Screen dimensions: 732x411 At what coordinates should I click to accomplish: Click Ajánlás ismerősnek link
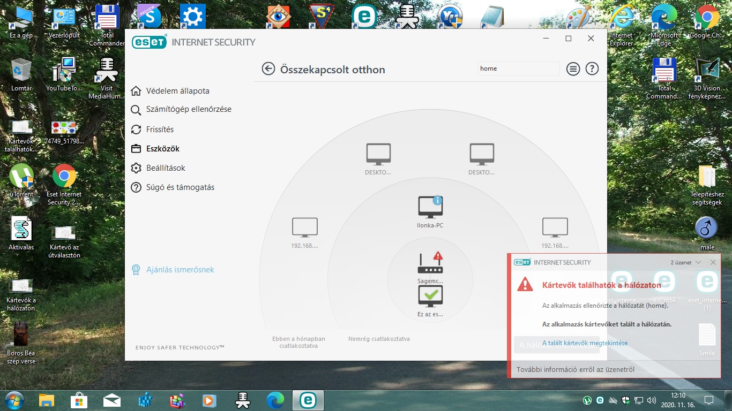[x=180, y=270]
